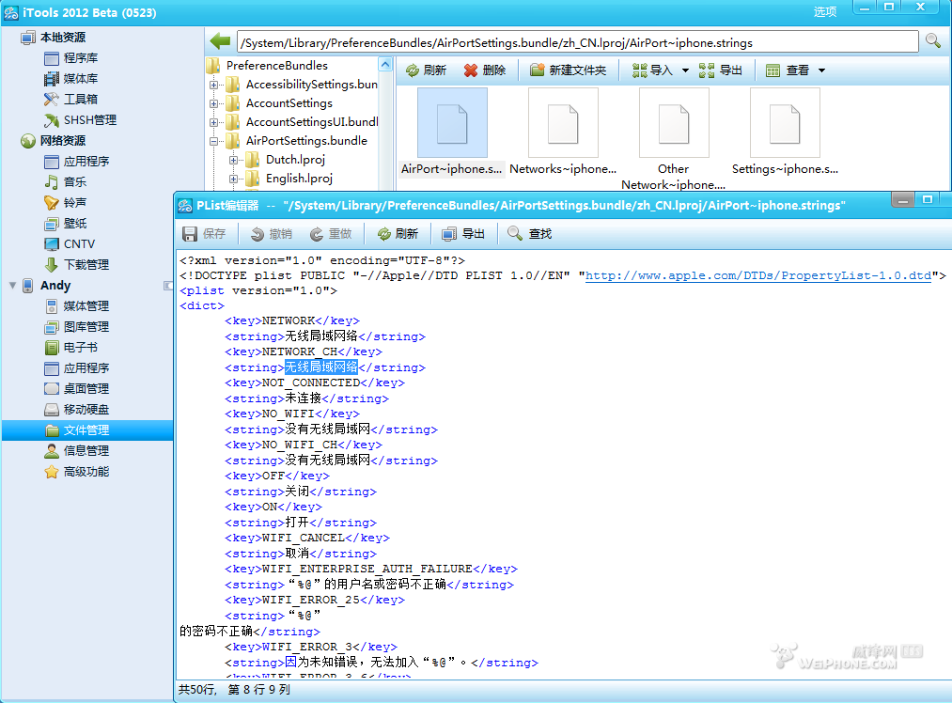This screenshot has height=703, width=952.
Task: Open the View mode dropdown arrow
Action: [x=821, y=70]
